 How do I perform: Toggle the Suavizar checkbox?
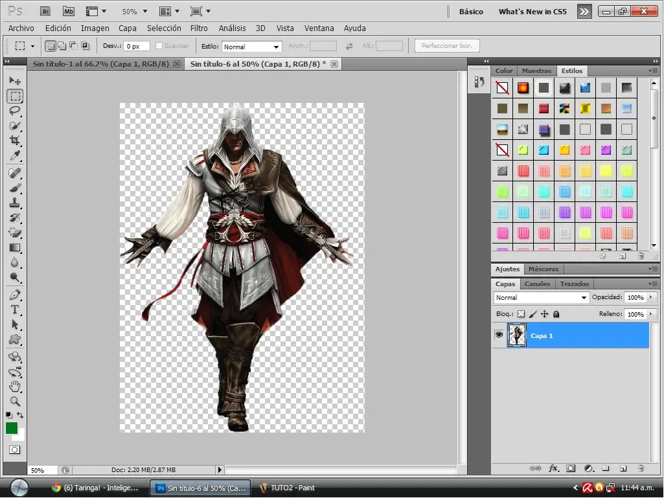point(159,46)
